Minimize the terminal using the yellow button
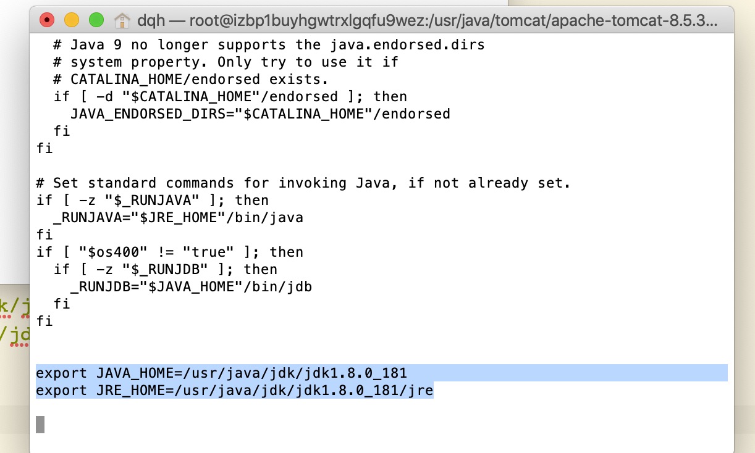Viewport: 755px width, 453px height. (x=72, y=20)
